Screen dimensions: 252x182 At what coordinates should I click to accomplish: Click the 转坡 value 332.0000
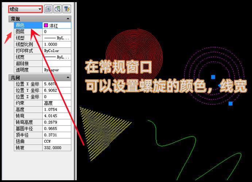tap(57, 148)
